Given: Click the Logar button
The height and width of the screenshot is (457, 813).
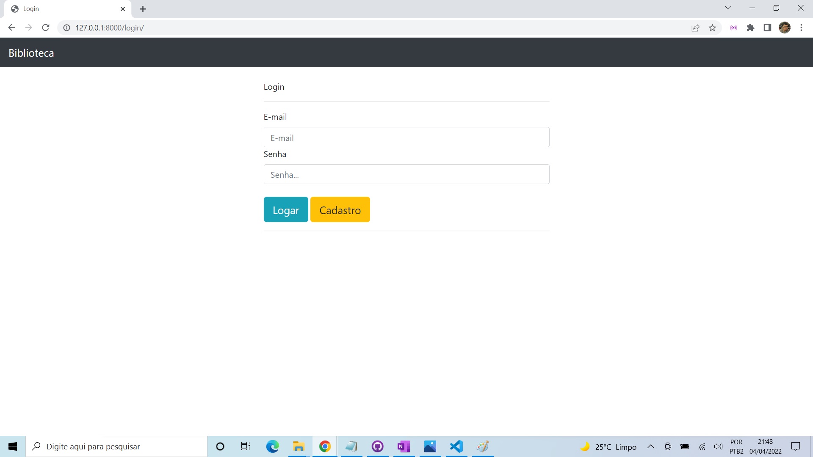Looking at the screenshot, I should click(x=285, y=209).
